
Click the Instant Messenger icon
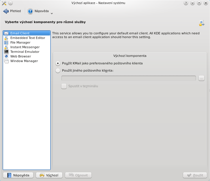coord(6,47)
